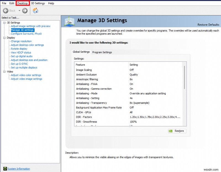Open Set up G-SYNC task
Viewport: 221px width, 172px height.
(19, 64)
